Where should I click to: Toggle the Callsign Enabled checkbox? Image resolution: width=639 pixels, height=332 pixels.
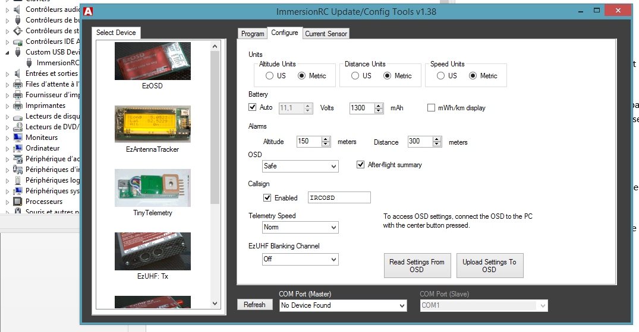[267, 197]
